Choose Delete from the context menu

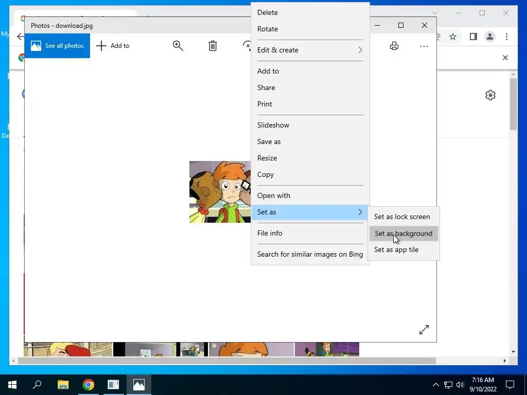(x=310, y=12)
